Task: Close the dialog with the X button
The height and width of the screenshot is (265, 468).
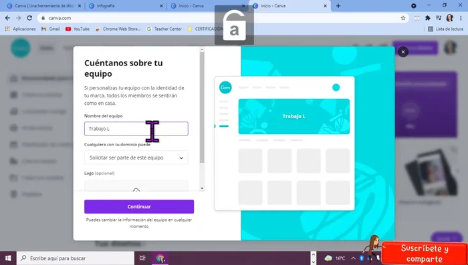Action: point(403,52)
